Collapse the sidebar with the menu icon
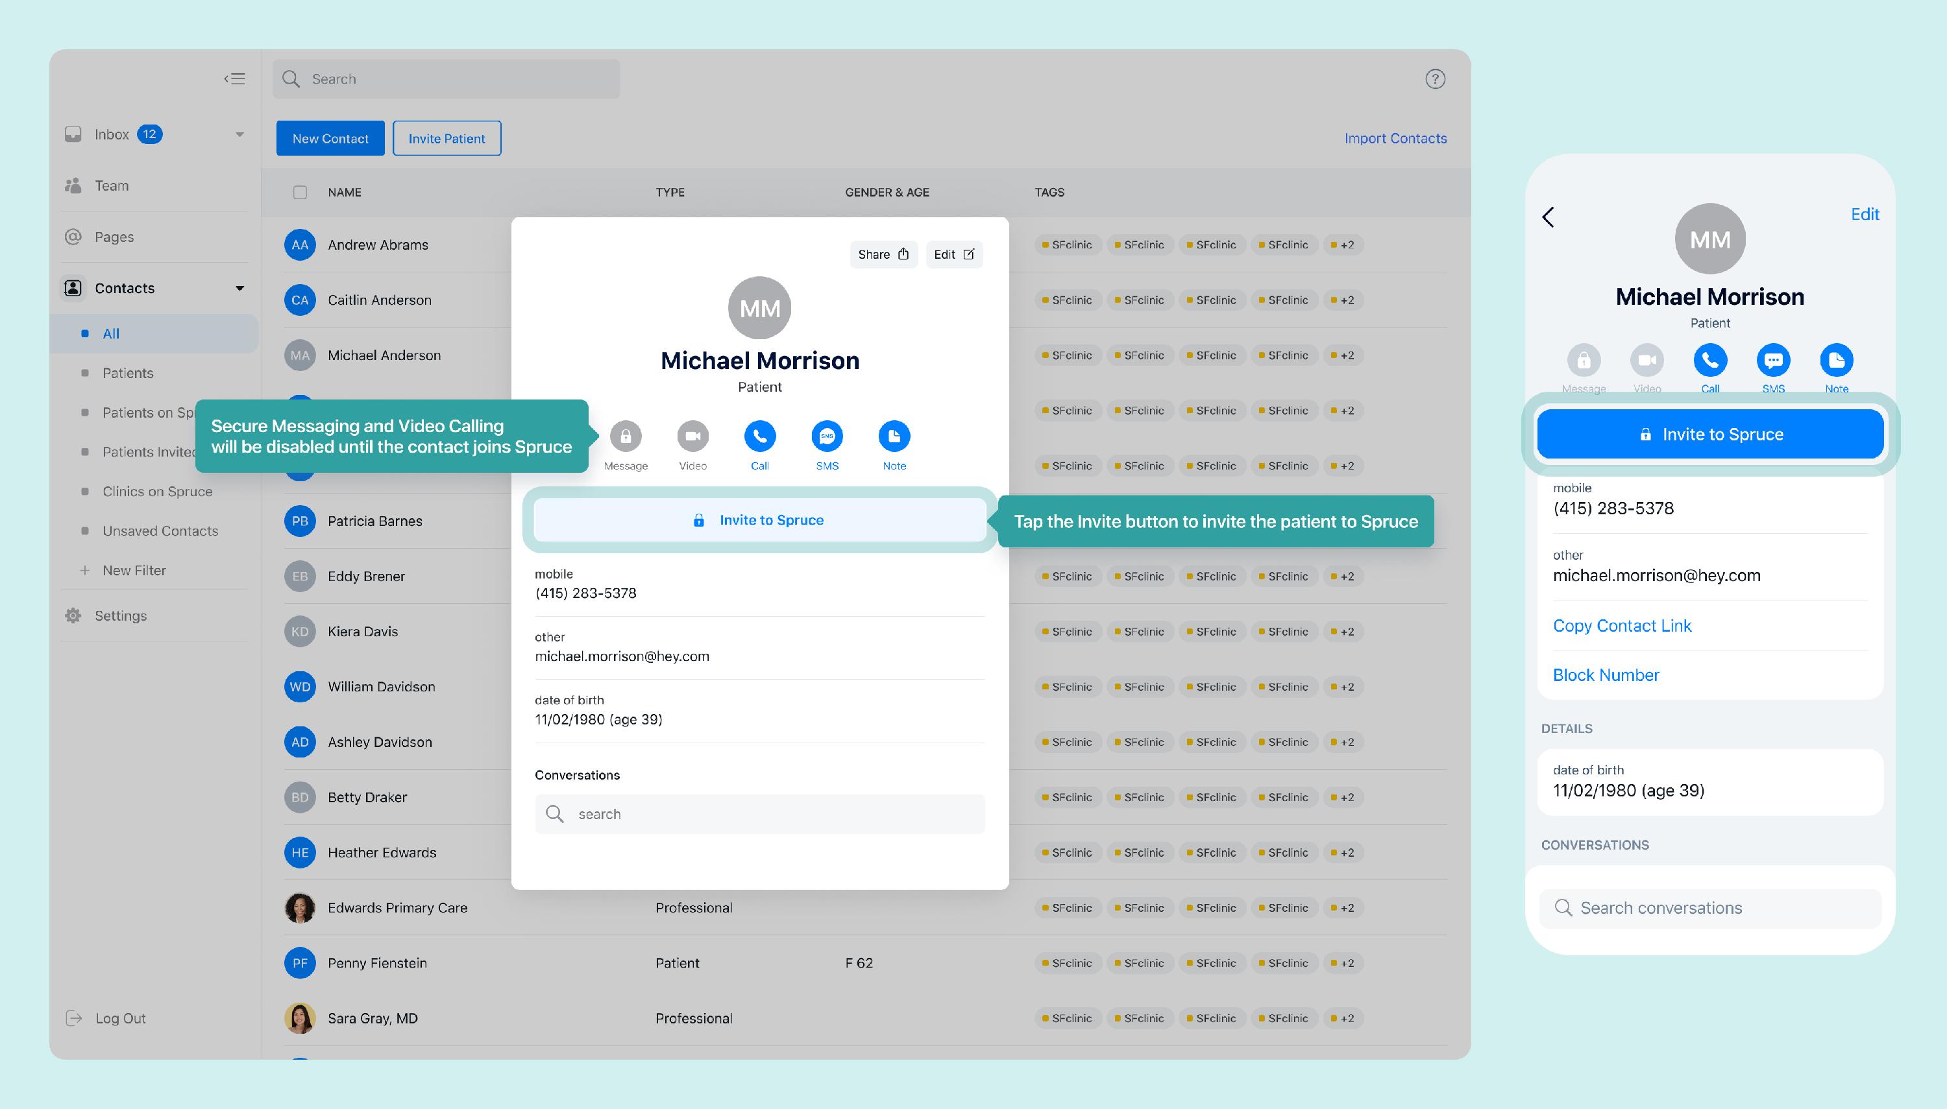 [235, 78]
